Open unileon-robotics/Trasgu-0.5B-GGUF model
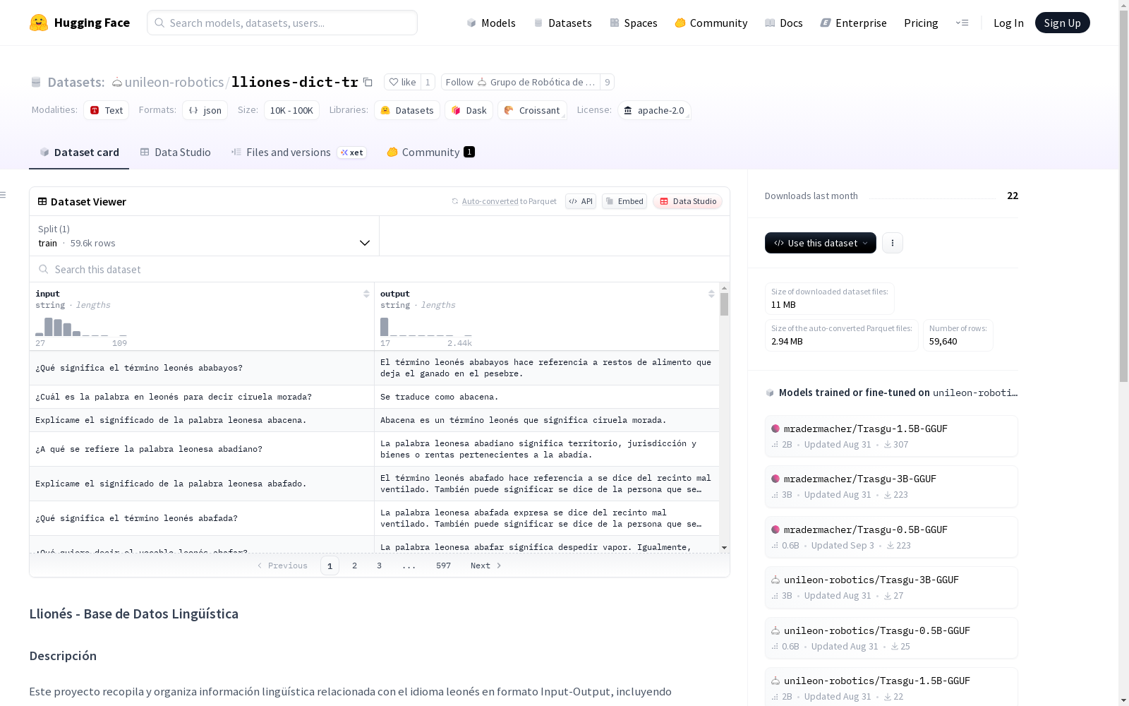The image size is (1129, 706). 891,638
